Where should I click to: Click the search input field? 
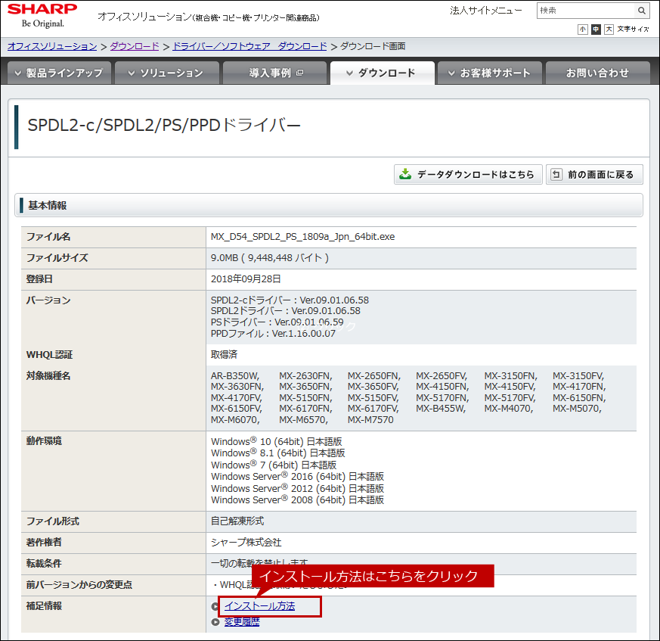point(587,11)
